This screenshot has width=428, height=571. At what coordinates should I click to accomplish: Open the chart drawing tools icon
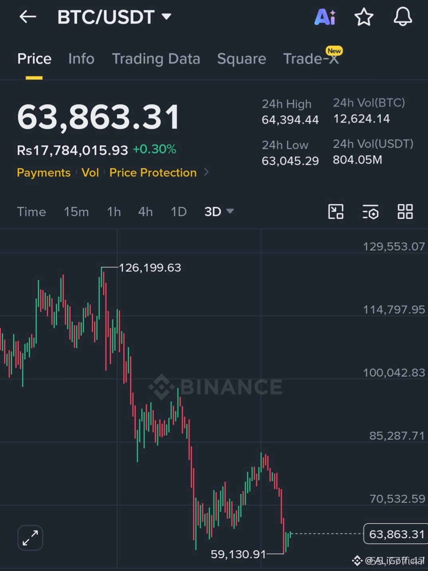tap(336, 212)
